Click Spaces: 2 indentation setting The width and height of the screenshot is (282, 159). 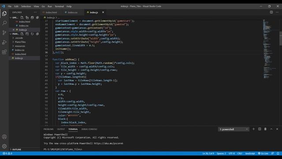point(221,153)
